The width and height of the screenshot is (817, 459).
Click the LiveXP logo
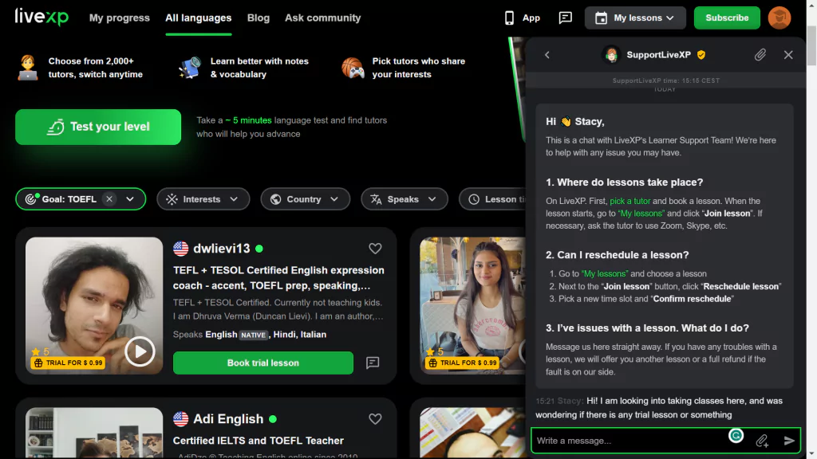(41, 17)
